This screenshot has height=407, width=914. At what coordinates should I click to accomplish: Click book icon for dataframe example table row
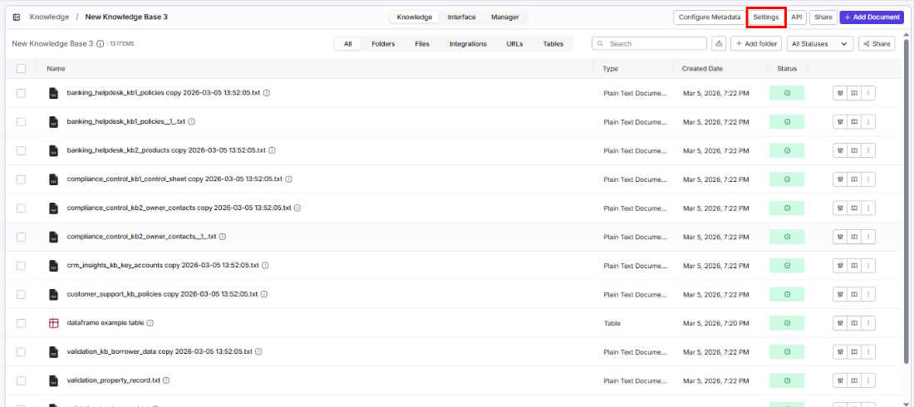point(854,322)
